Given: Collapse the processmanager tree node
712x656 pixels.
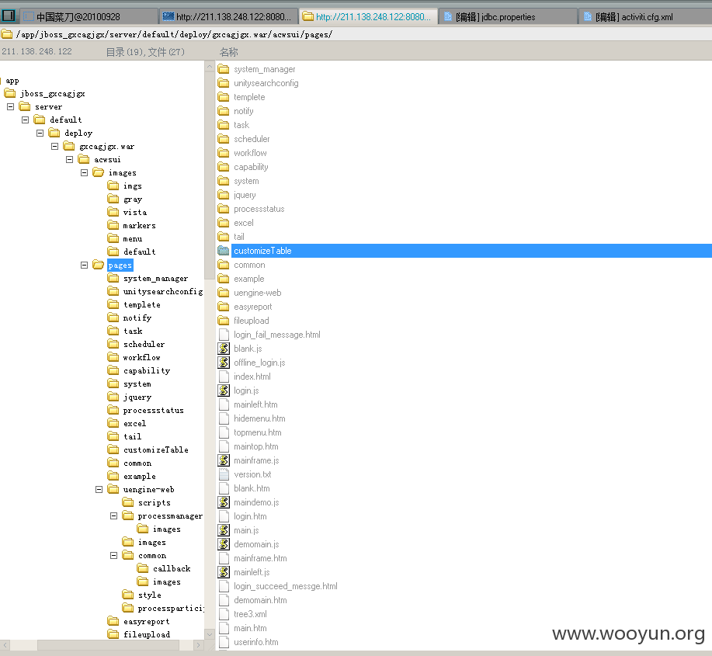Looking at the screenshot, I should point(113,515).
